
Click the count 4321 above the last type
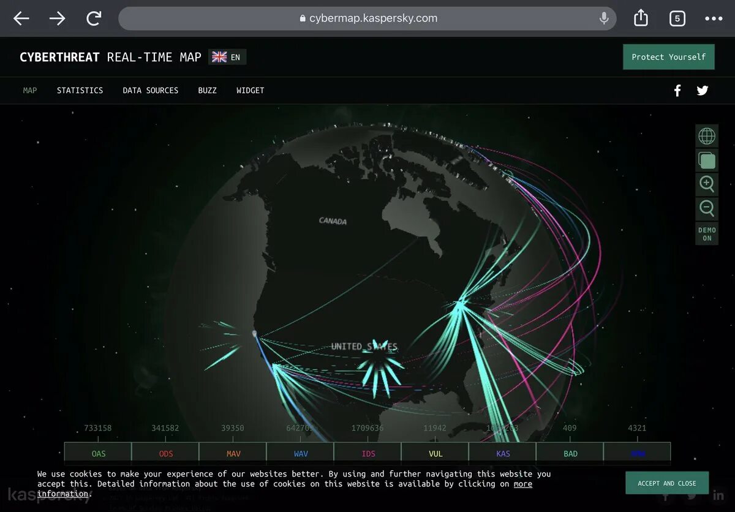pos(637,428)
